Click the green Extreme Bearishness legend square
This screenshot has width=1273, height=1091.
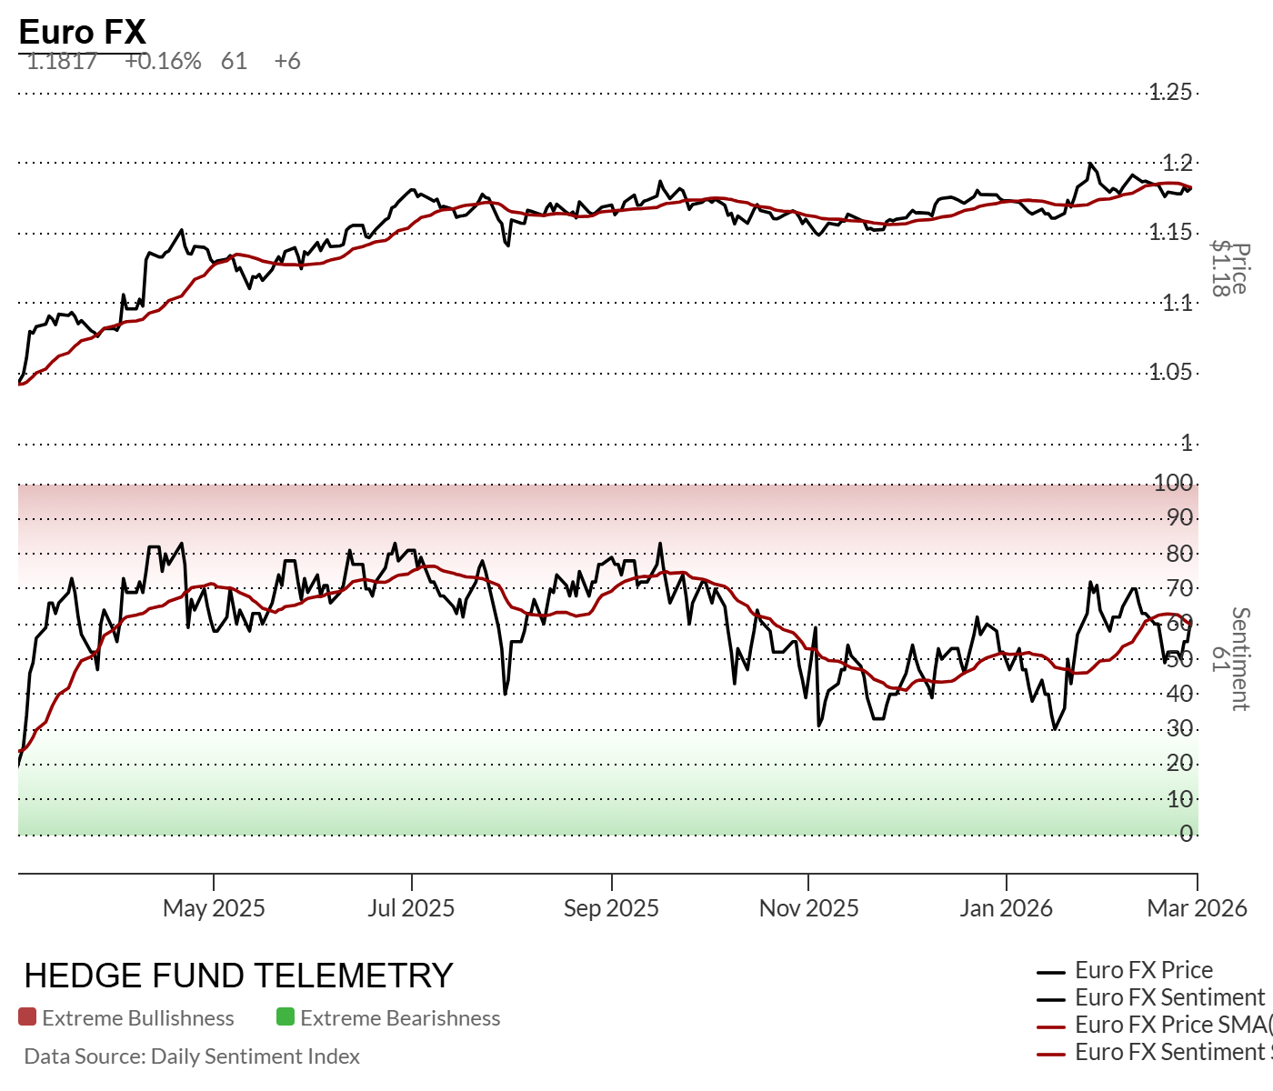pos(286,1017)
